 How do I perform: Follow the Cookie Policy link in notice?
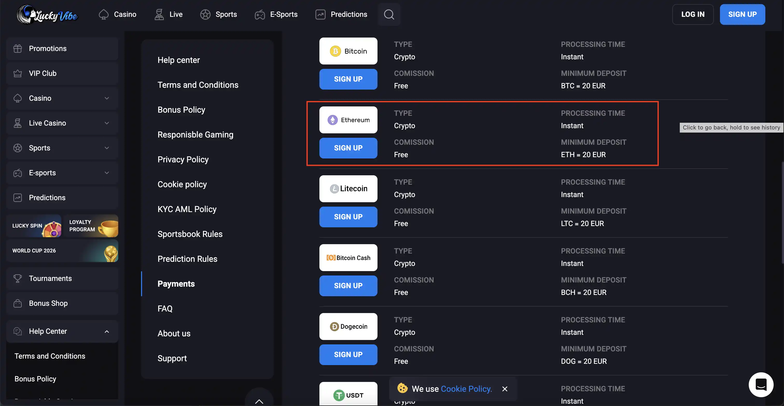coord(466,389)
